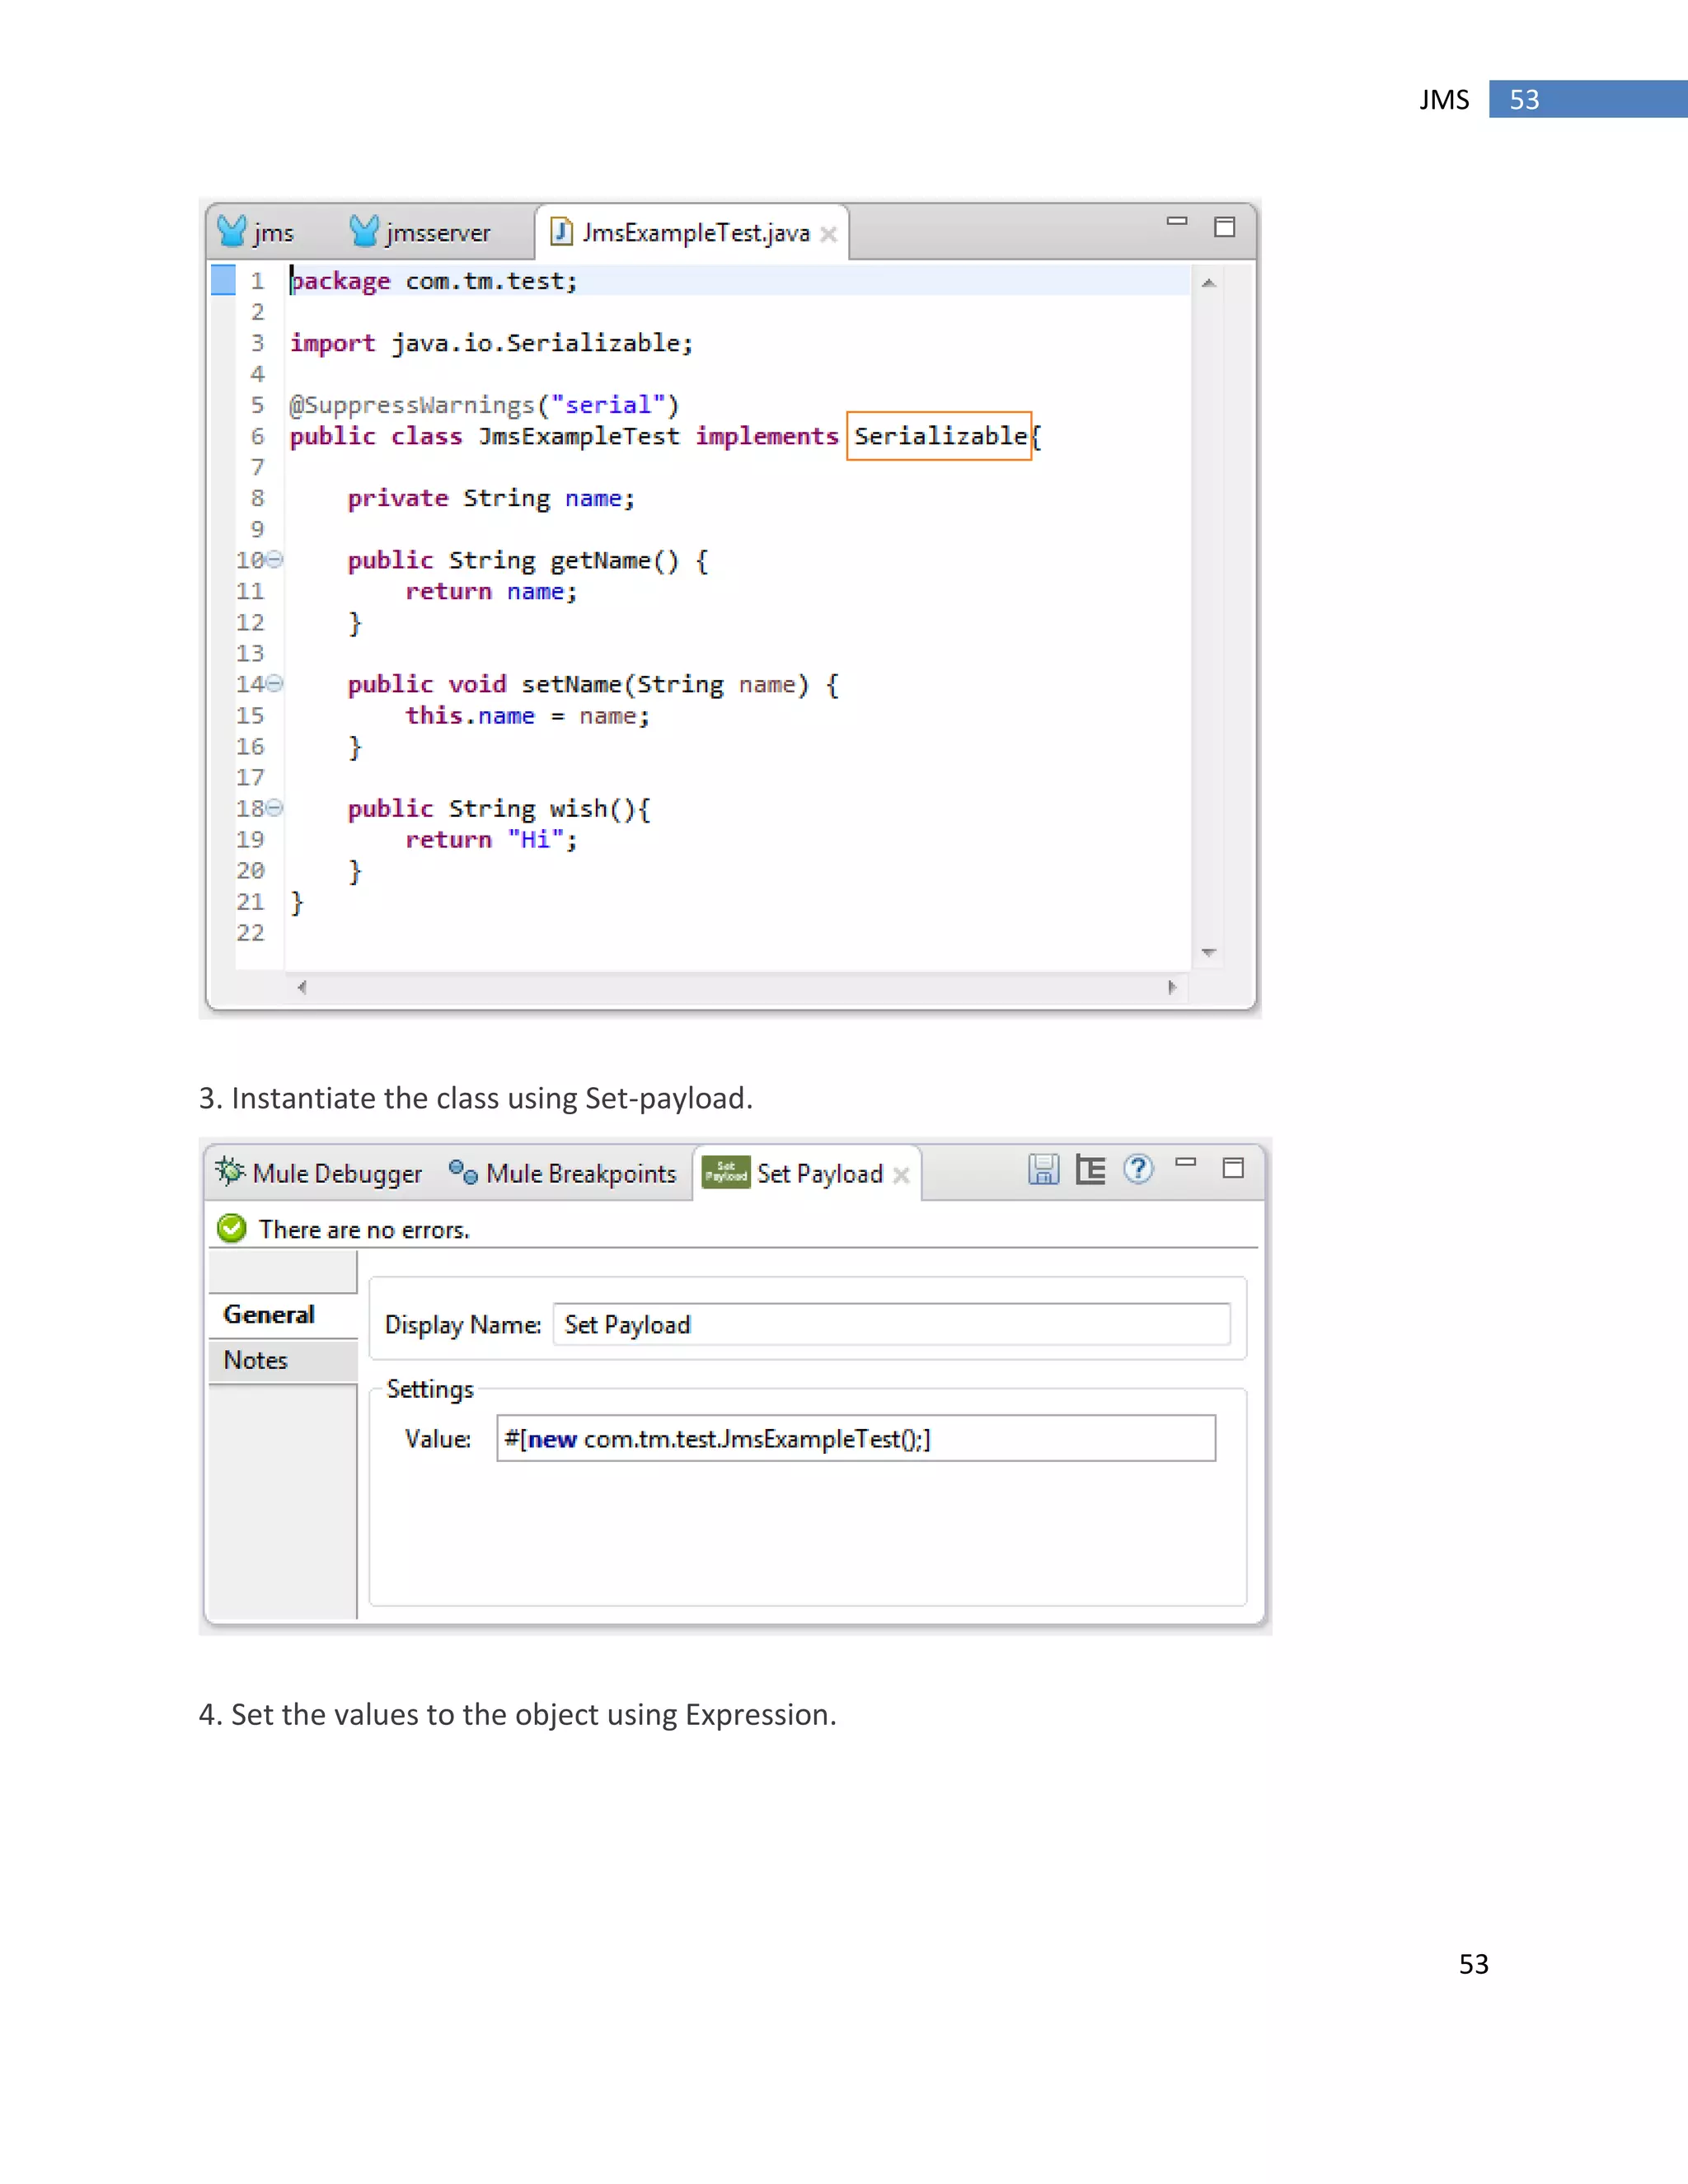Viewport: 1688px width, 2184px height.
Task: Close the JmsExampleTest.java tab
Action: 828,234
